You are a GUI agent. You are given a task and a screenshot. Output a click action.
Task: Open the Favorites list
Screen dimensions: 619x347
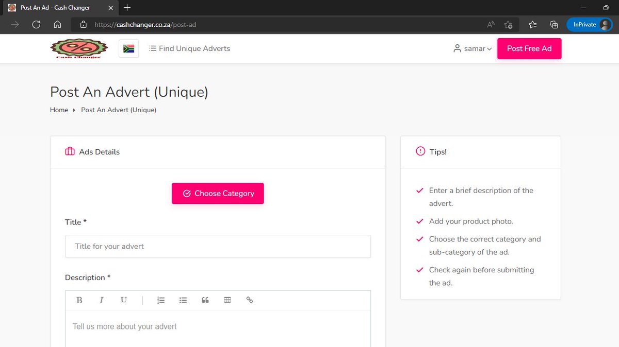(532, 24)
